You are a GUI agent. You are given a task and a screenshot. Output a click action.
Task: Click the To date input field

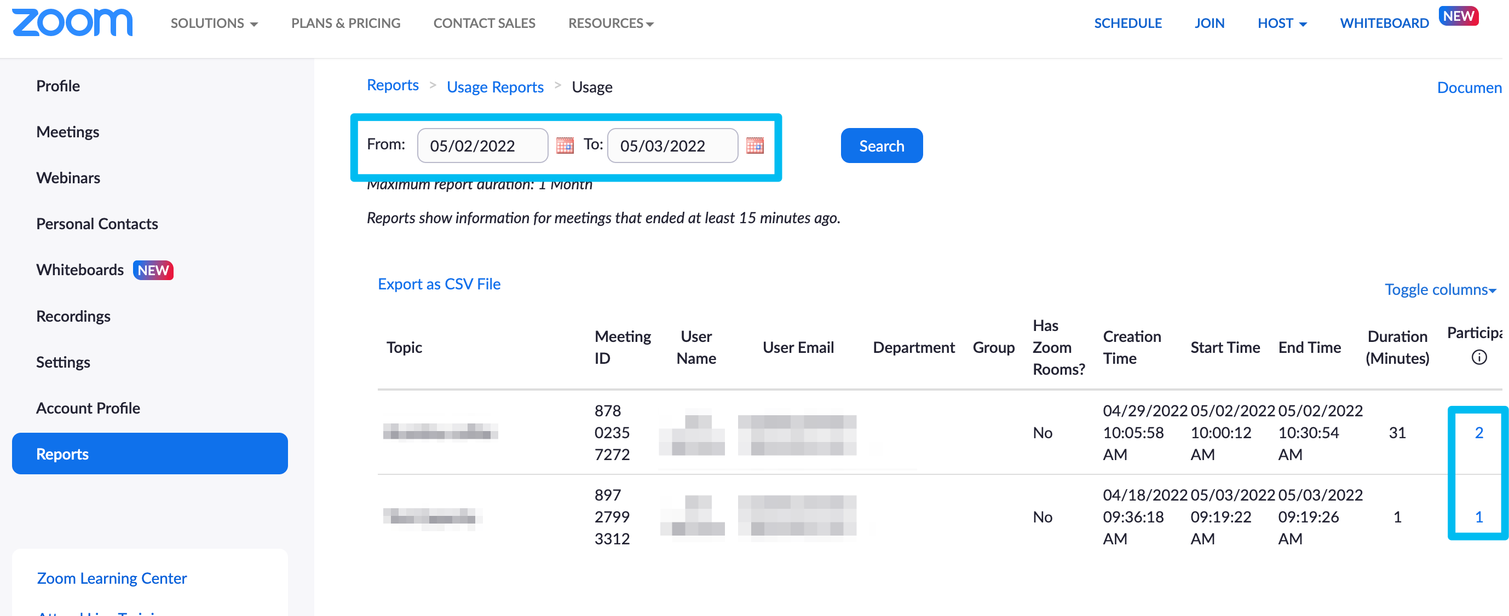672,145
